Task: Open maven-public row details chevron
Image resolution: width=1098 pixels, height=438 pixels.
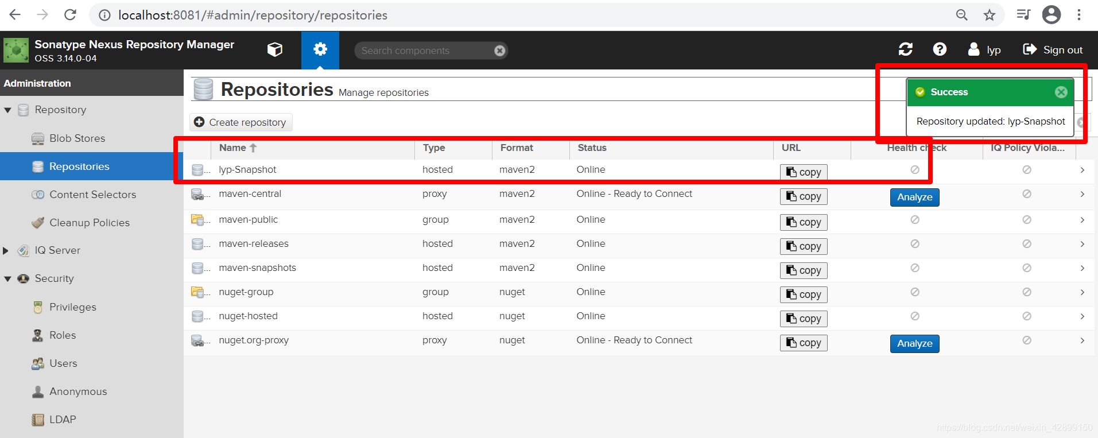Action: point(1083,220)
